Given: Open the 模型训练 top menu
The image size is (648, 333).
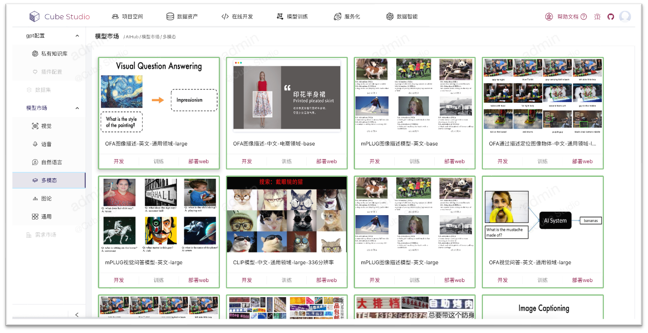Looking at the screenshot, I should coord(293,17).
